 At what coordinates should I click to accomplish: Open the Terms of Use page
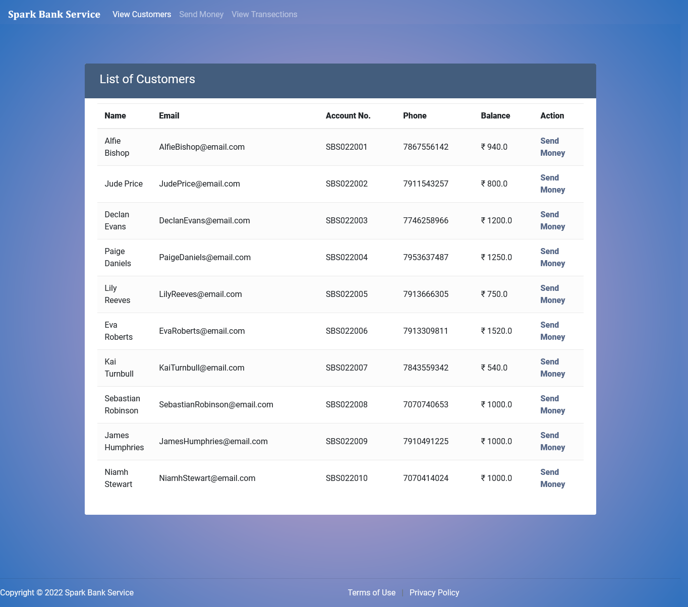372,592
